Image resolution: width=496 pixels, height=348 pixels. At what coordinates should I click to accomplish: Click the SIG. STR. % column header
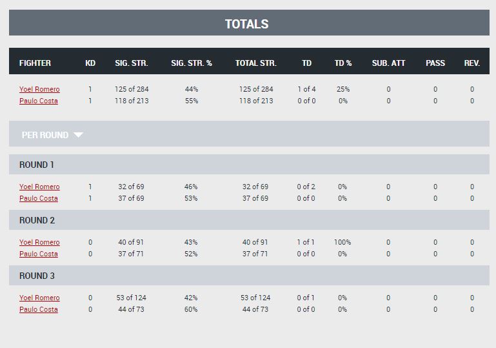192,63
